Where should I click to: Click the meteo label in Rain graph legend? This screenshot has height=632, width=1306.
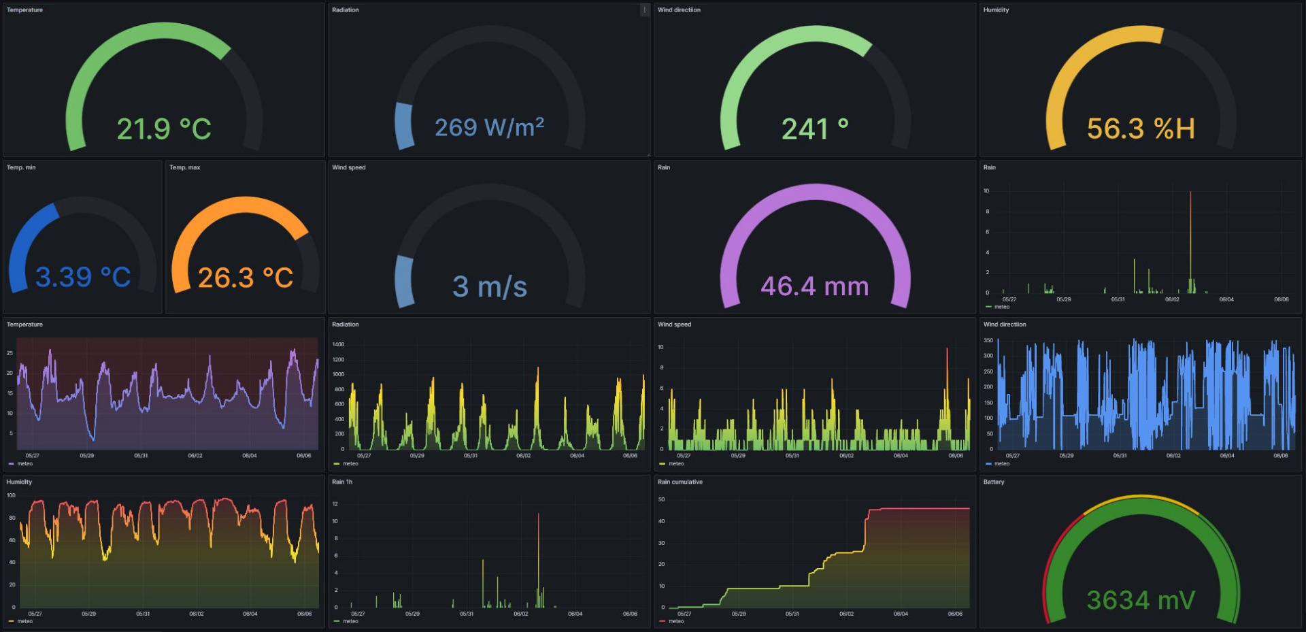[x=1002, y=307]
